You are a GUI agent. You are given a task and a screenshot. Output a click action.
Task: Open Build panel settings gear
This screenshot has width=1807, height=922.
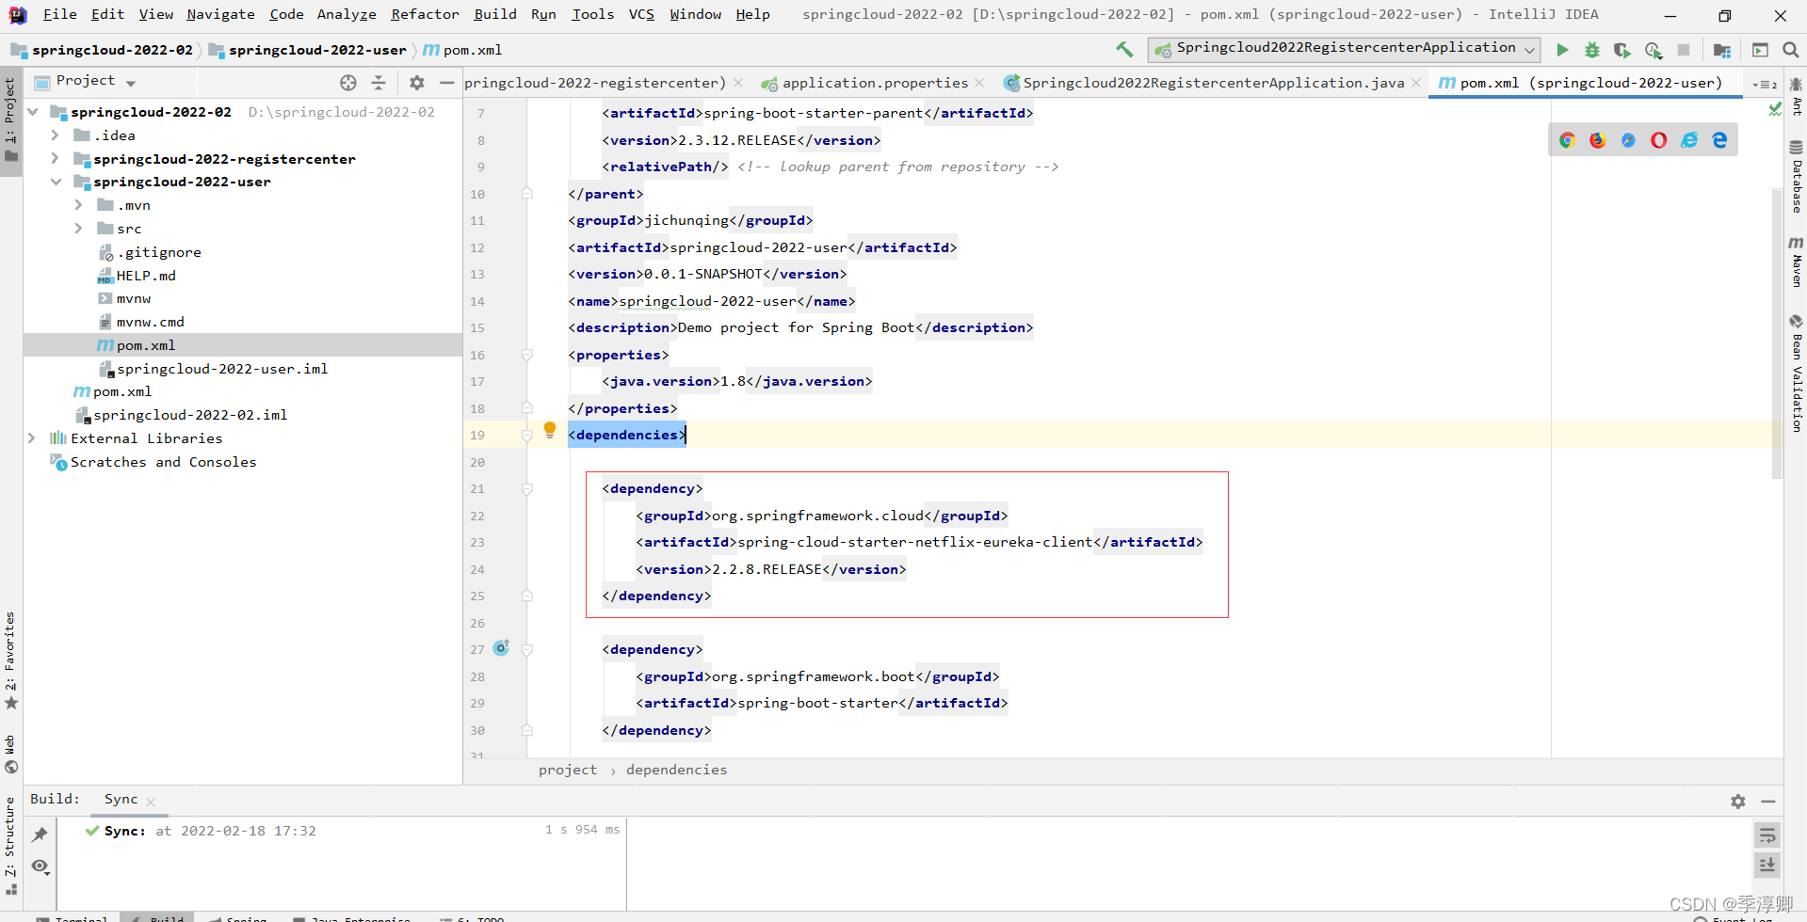(x=1738, y=802)
